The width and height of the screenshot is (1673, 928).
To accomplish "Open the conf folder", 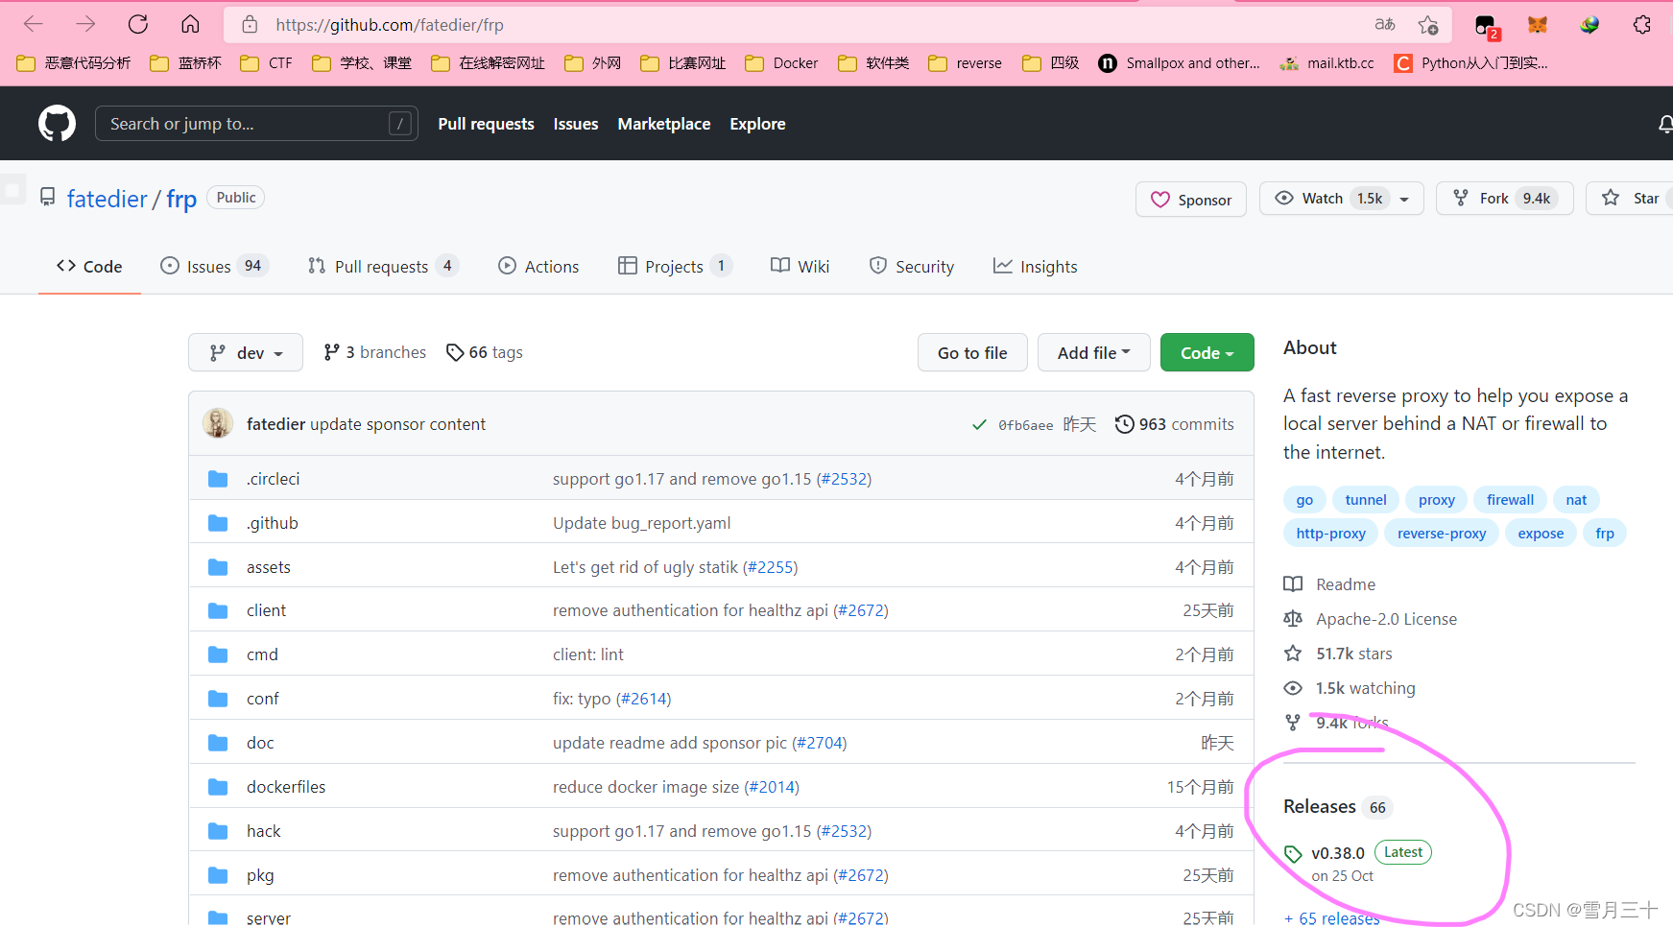I will (x=263, y=699).
